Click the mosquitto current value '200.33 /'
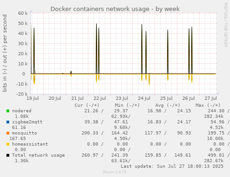This screenshot has height=177, width=230. coord(93,133)
